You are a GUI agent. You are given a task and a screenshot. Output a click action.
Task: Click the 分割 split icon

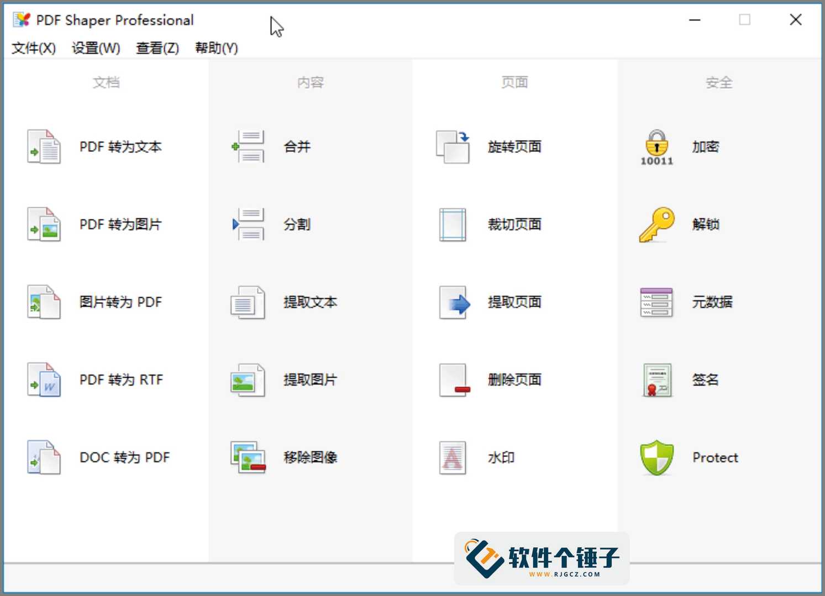point(248,224)
